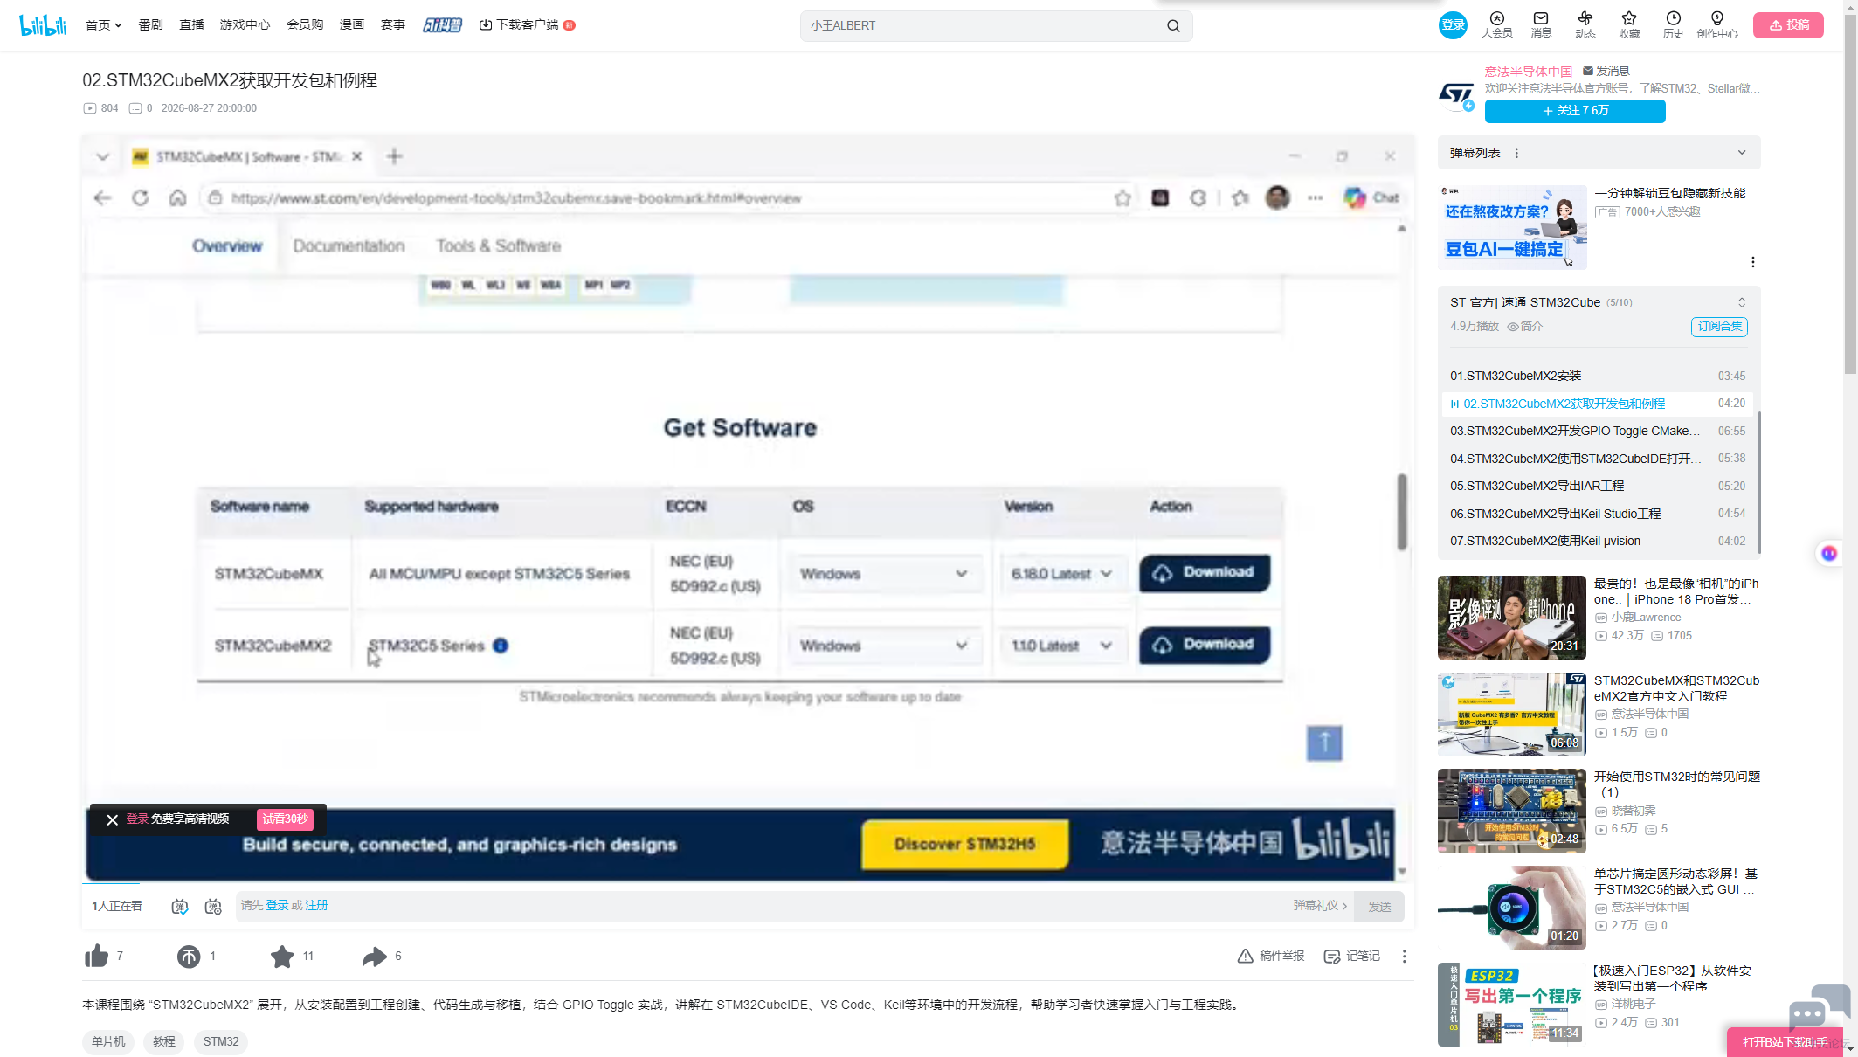The width and height of the screenshot is (1858, 1057).
Task: Click 订阅合集 subscribe button
Action: 1719,327
